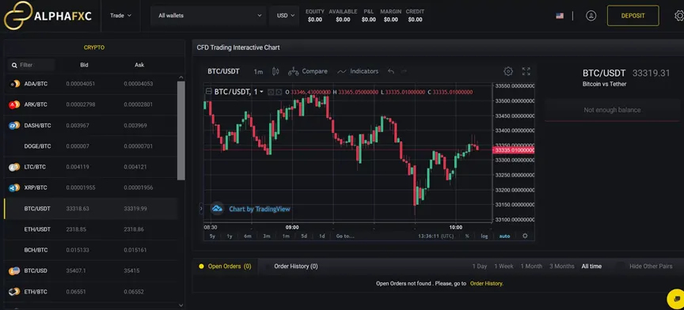Filter orders by All time
Viewport: 684px width, 310px height.
(x=591, y=266)
